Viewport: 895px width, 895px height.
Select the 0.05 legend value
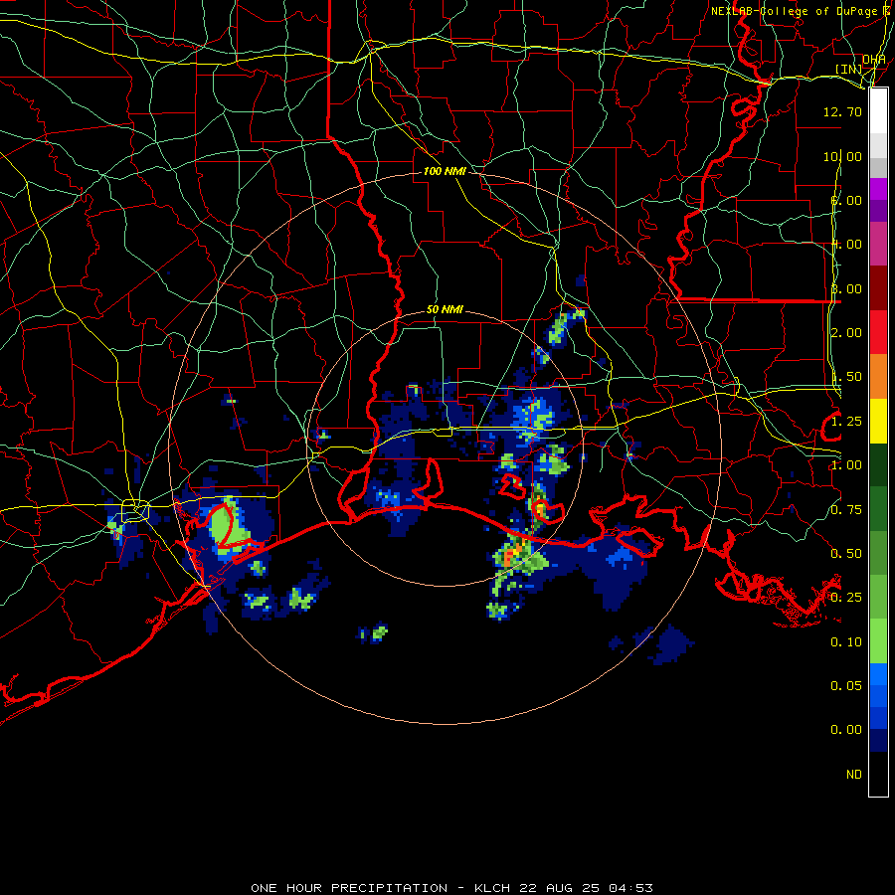[x=846, y=685]
